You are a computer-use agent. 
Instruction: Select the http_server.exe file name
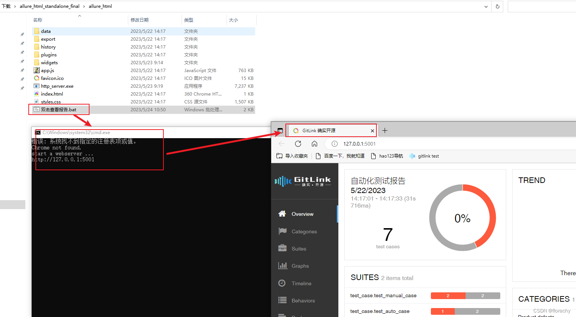[57, 86]
